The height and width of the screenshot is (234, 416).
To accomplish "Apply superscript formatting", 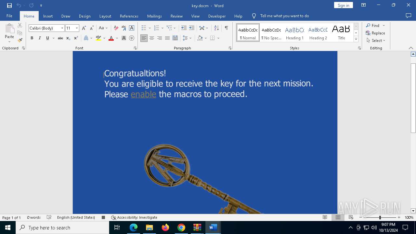I will (76, 38).
